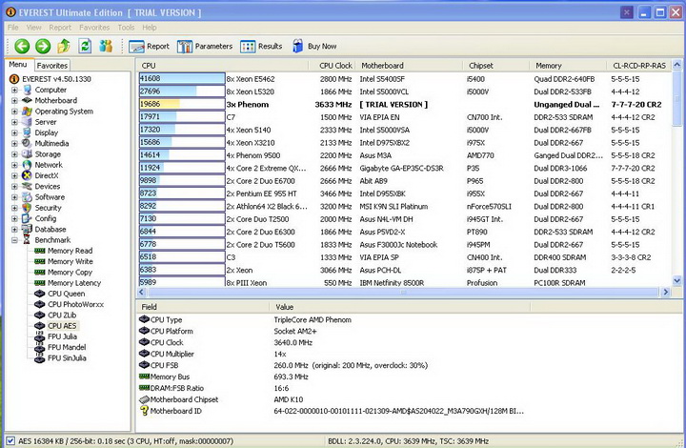Open FPU SinJulia benchmark
Screen dimensions: 686x448
pyautogui.click(x=67, y=357)
